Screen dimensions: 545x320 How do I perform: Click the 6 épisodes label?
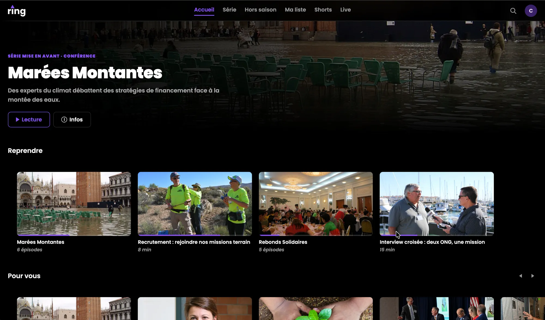coord(29,250)
